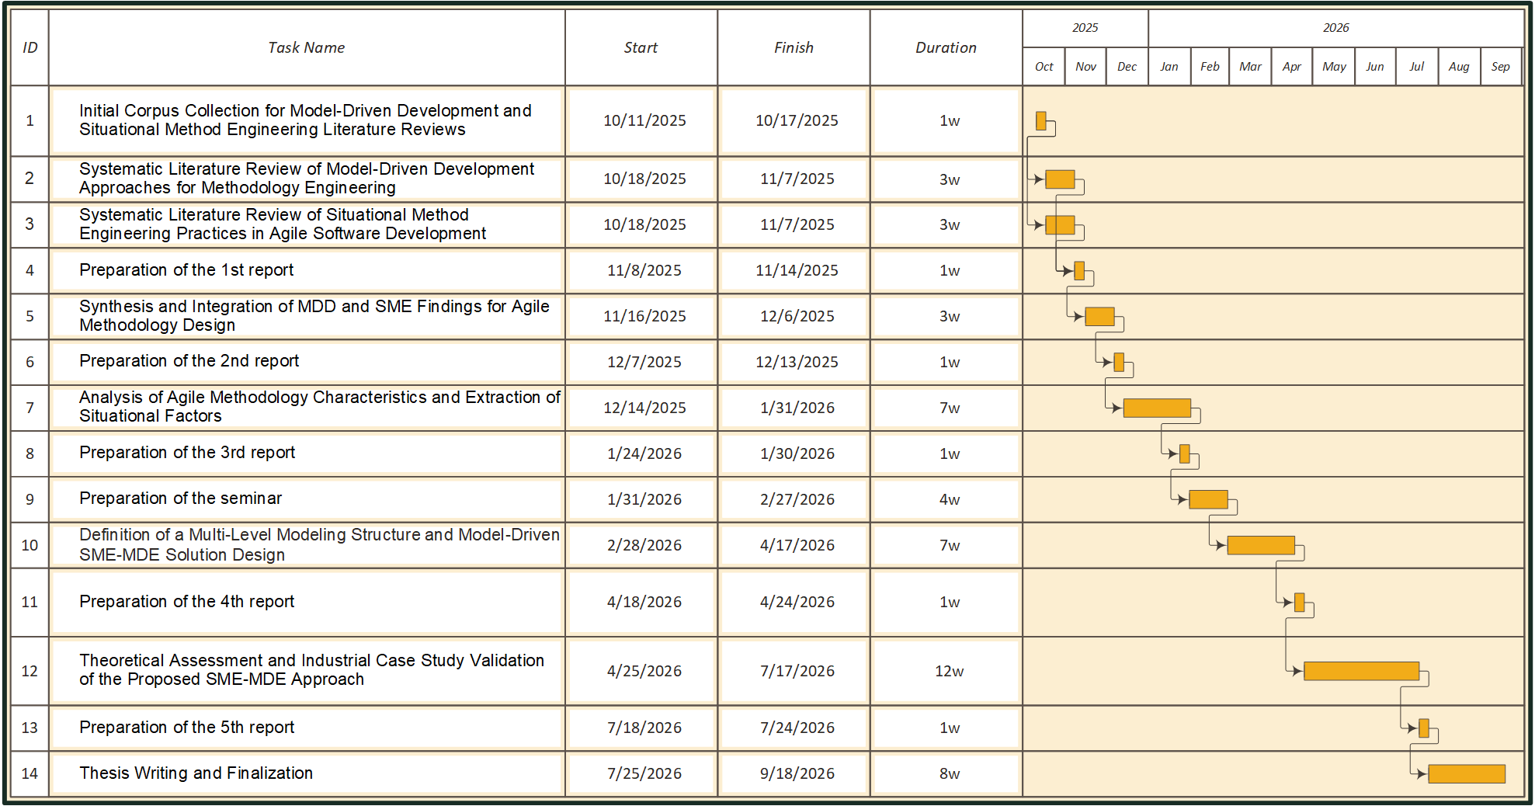The image size is (1535, 806).
Task: Select the 12-week Theoretical Assessment task bar
Action: 1361,671
